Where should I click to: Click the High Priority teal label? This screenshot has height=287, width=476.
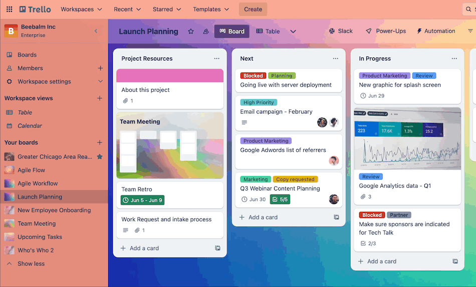pyautogui.click(x=259, y=102)
